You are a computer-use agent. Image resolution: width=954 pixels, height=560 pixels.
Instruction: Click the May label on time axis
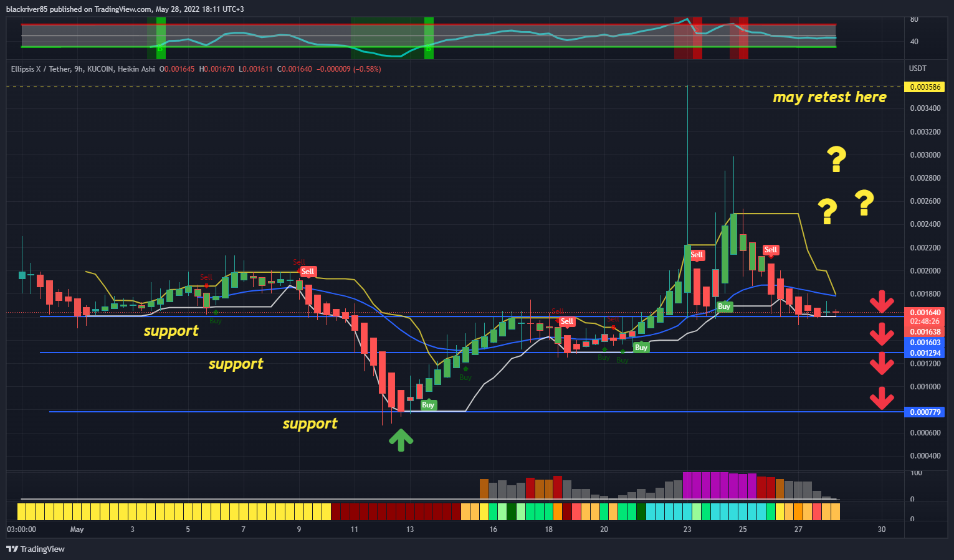pos(77,529)
